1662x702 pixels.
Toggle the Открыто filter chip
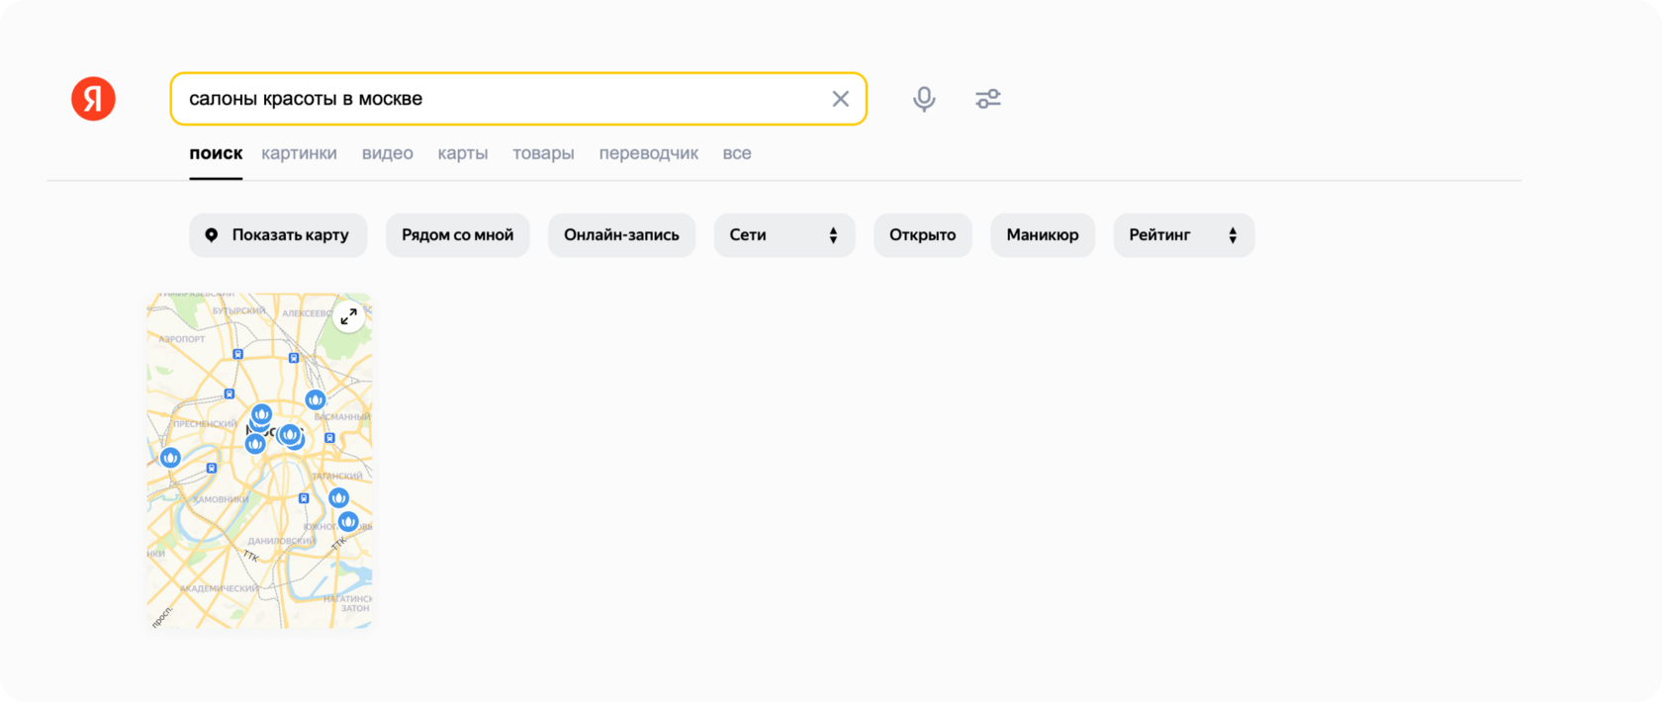click(922, 235)
